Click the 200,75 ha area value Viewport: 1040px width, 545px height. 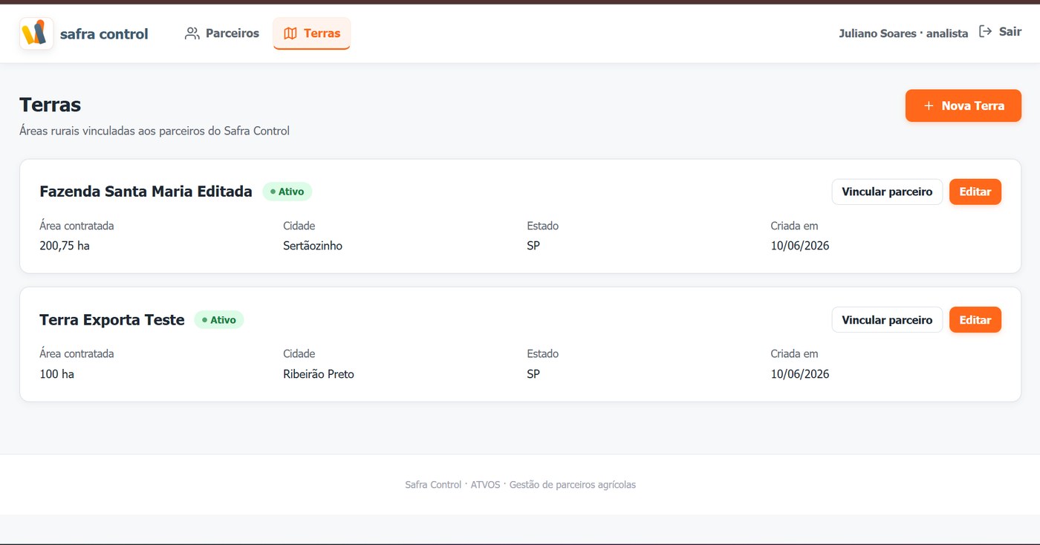65,246
